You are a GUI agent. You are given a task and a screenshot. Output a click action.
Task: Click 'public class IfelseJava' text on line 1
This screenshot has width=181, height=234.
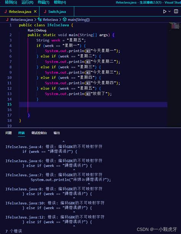click(44, 25)
